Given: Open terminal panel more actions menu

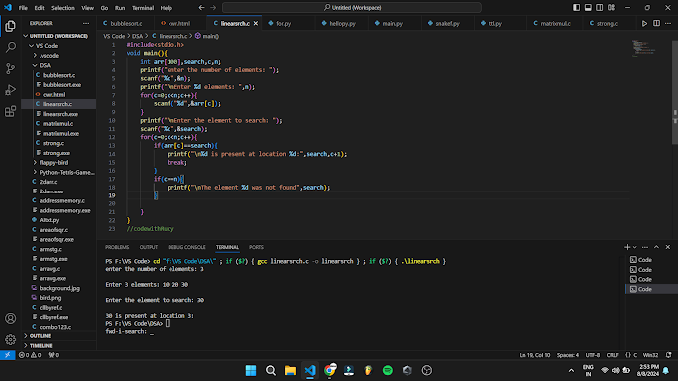Looking at the screenshot, I should (645, 247).
